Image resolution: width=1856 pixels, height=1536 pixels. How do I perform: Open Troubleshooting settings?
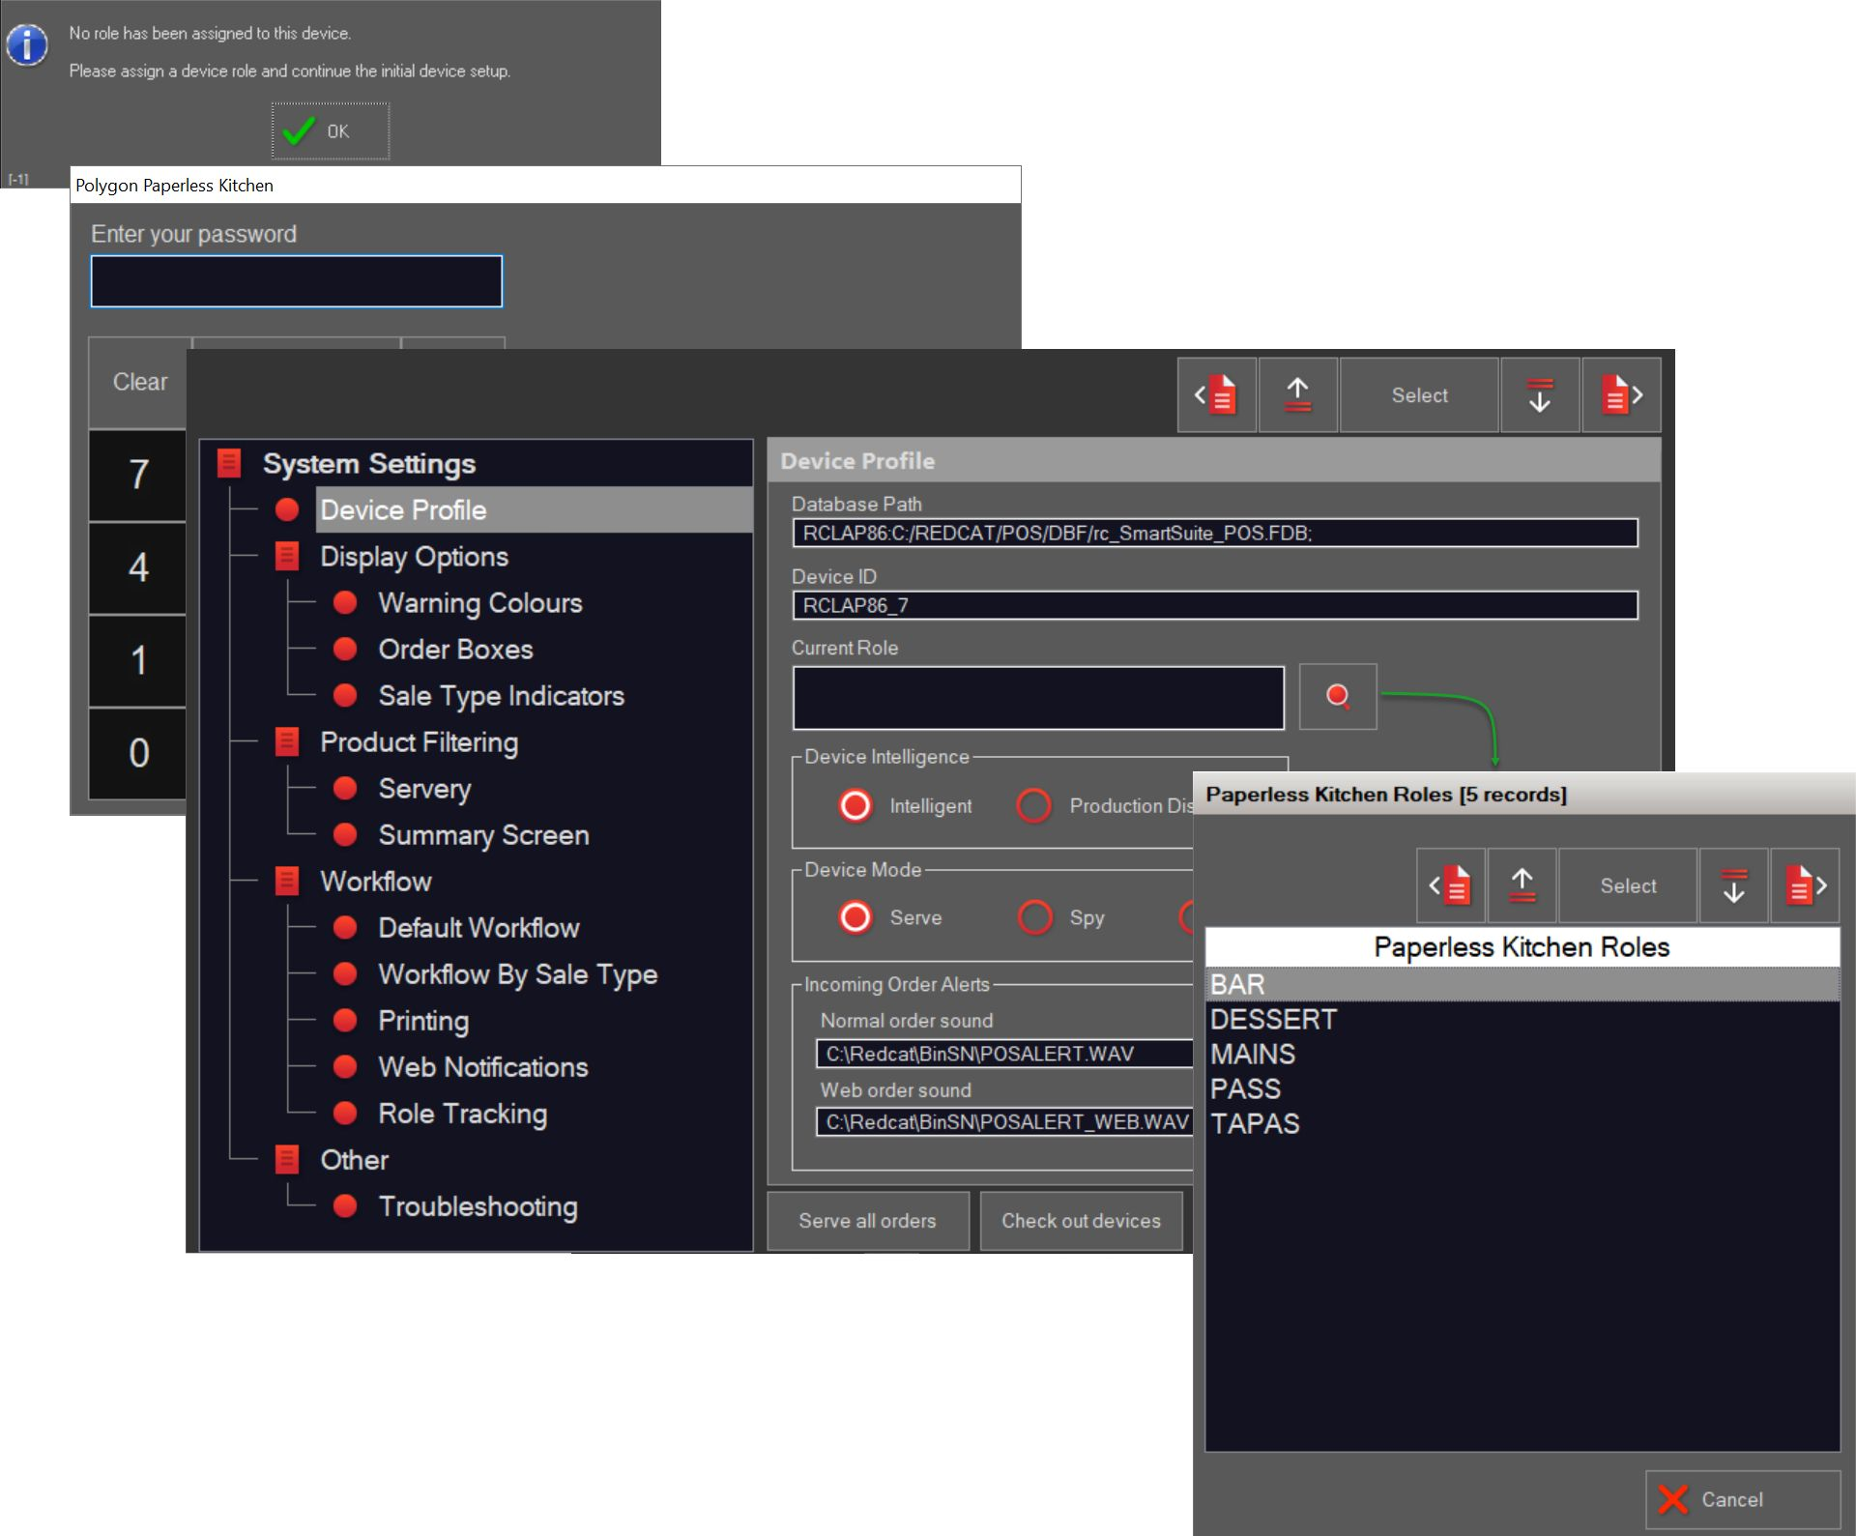coord(478,1205)
